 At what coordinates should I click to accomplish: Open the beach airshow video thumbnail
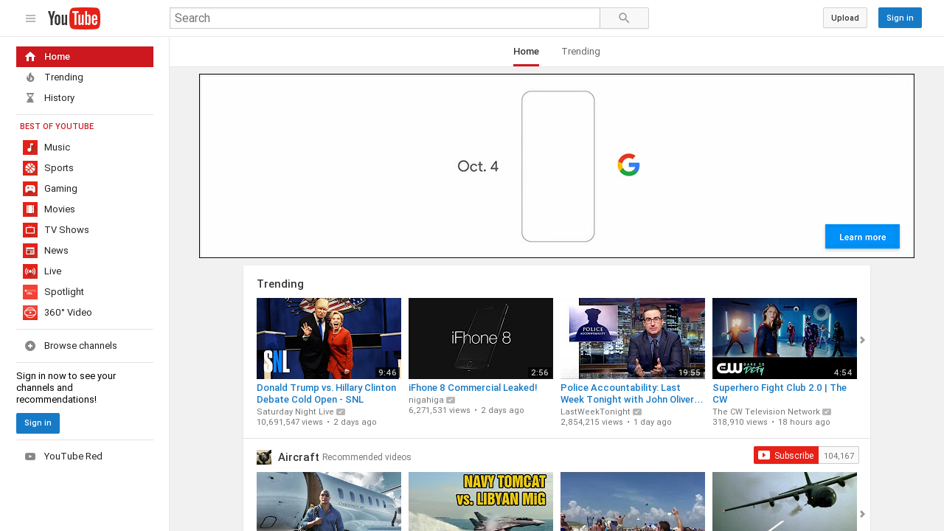[x=633, y=502]
